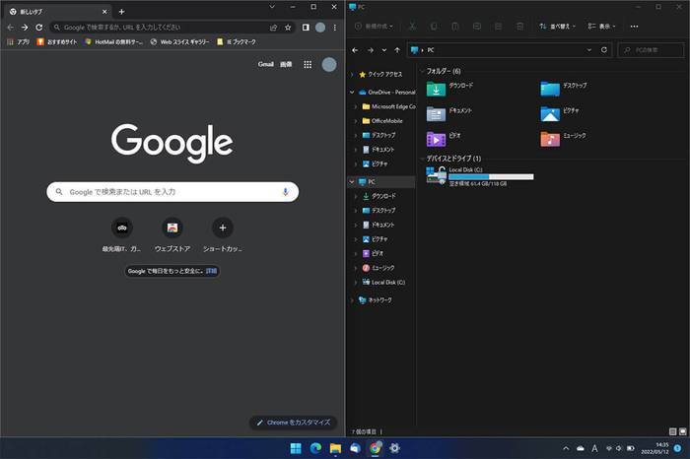The height and width of the screenshot is (459, 690).
Task: Select the Local Disk (C:) drive
Action: click(x=480, y=176)
